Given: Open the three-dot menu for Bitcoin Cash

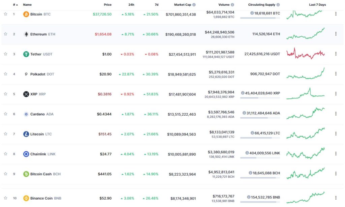Looking at the screenshot, I should [336, 174].
